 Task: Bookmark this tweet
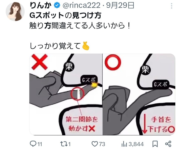tap(155, 144)
